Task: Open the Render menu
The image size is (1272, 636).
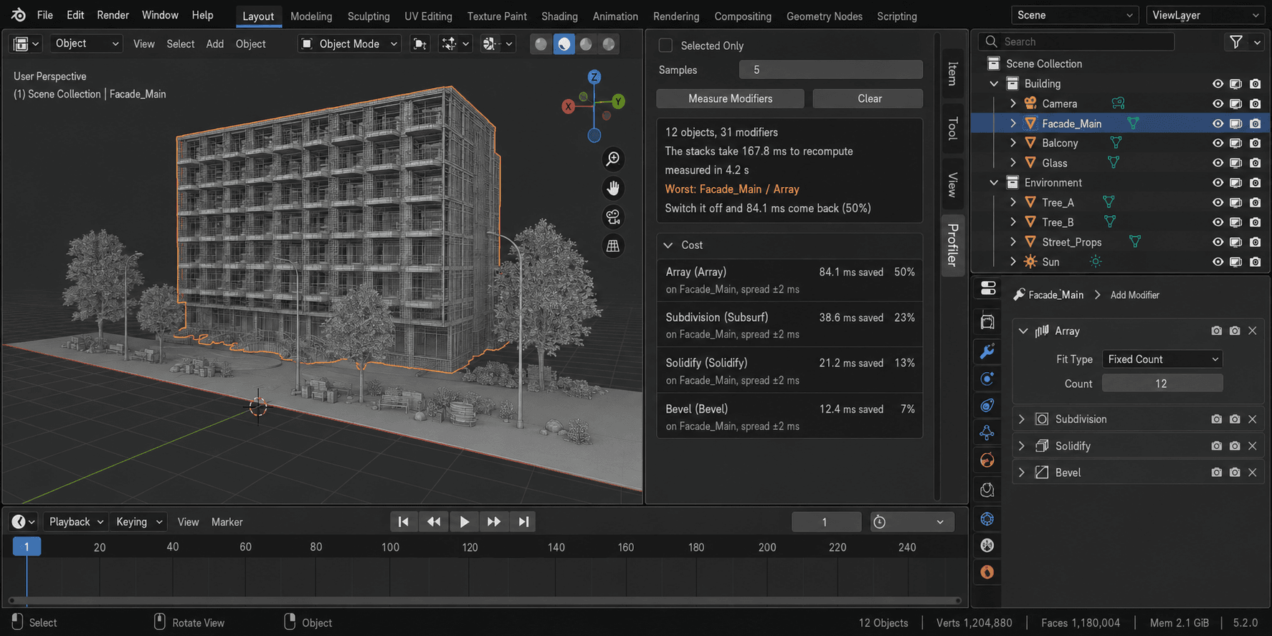Action: 113,15
